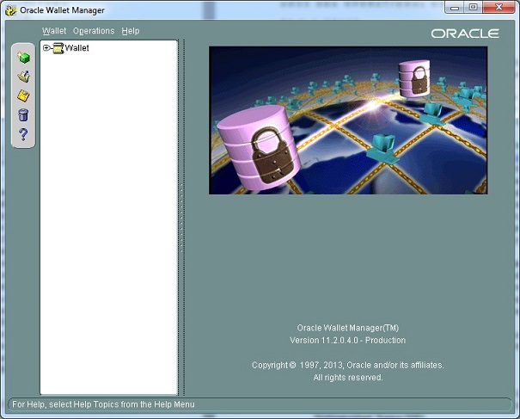Click the question mark Help icon
This screenshot has height=419, width=520.
pyautogui.click(x=23, y=134)
